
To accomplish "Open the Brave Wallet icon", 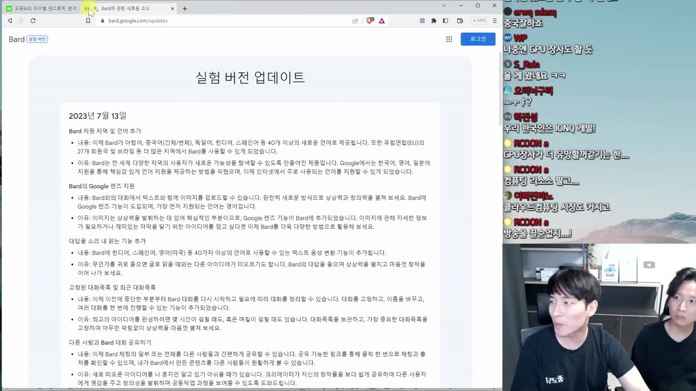I will pyautogui.click(x=460, y=21).
